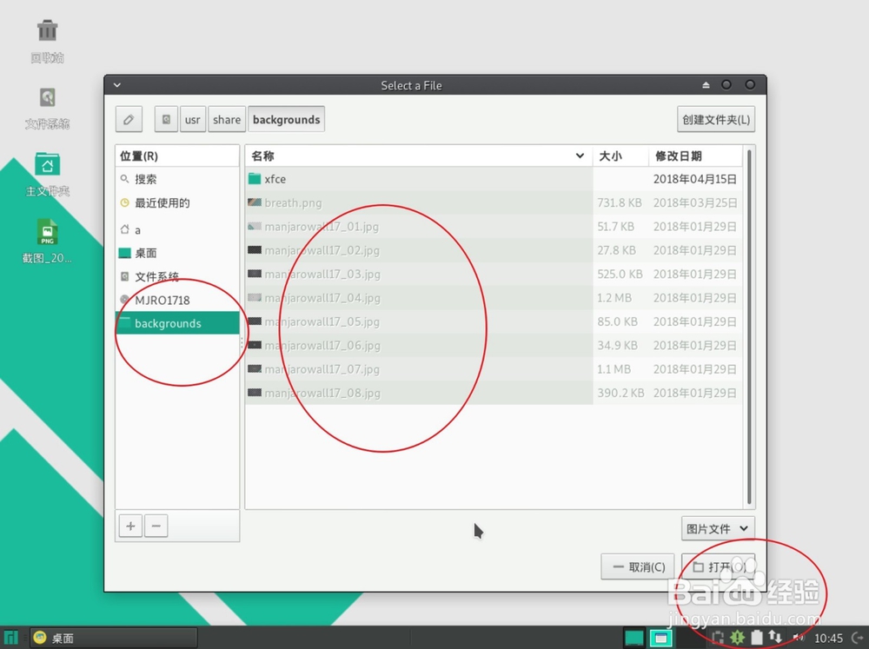The image size is (869, 649).
Task: Open 文件系统 from the sidebar
Action: pyautogui.click(x=156, y=276)
